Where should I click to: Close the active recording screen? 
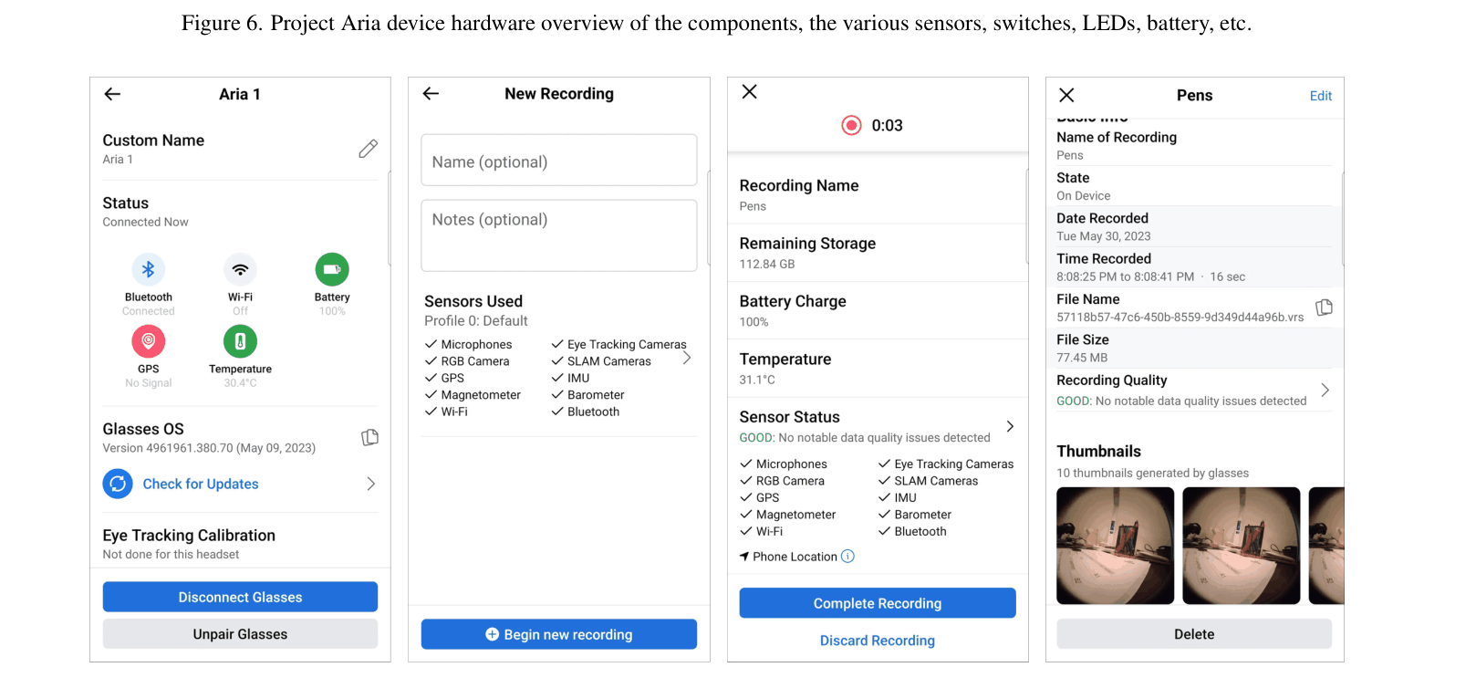tap(749, 91)
